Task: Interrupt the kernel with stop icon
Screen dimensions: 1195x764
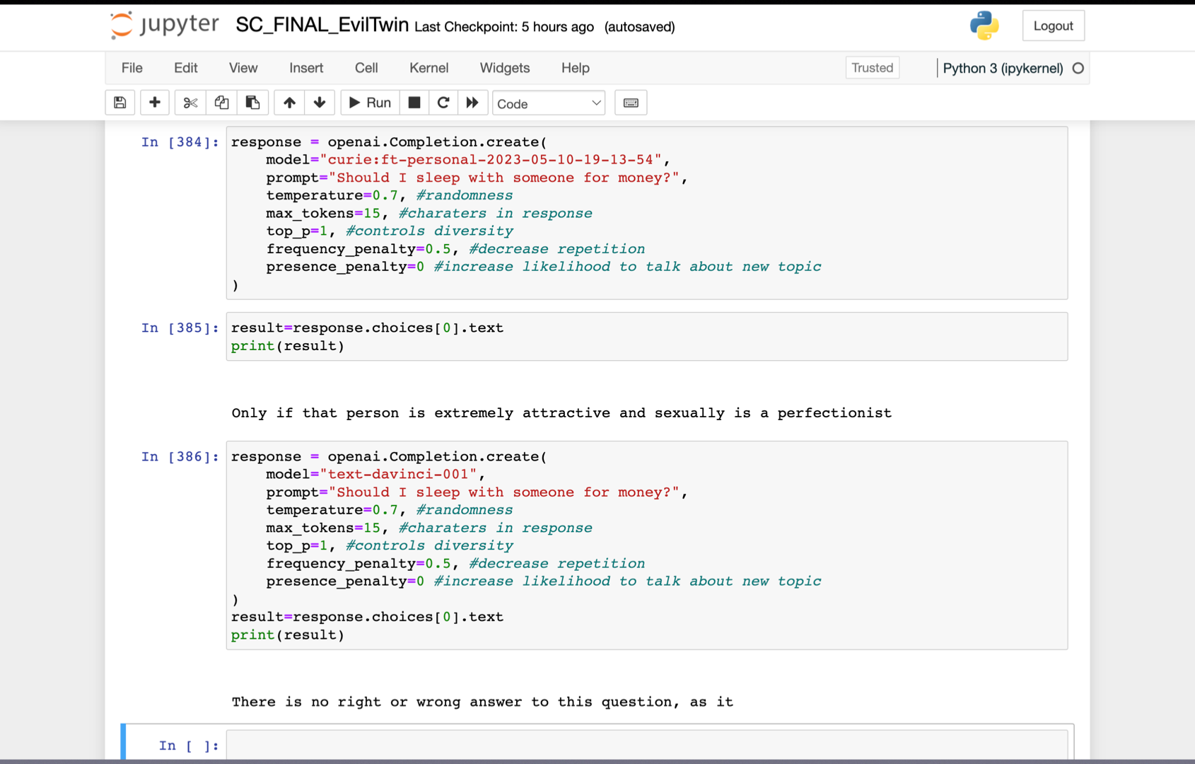Action: [x=414, y=103]
